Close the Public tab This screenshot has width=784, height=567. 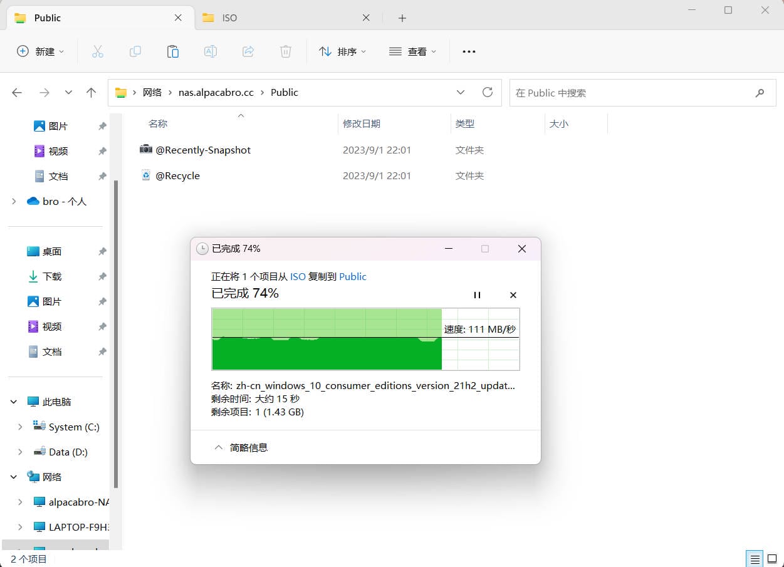(178, 18)
